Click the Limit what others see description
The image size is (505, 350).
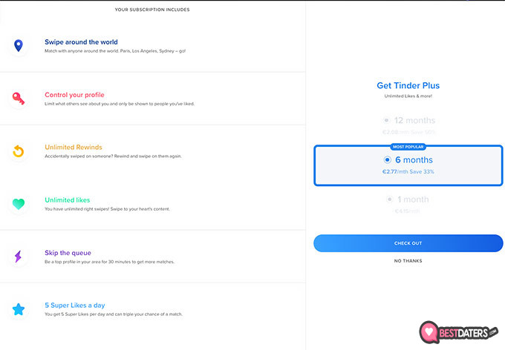click(x=120, y=104)
